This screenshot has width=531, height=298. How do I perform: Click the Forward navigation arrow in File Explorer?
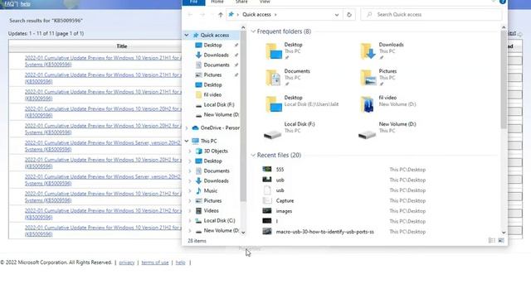[202, 15]
